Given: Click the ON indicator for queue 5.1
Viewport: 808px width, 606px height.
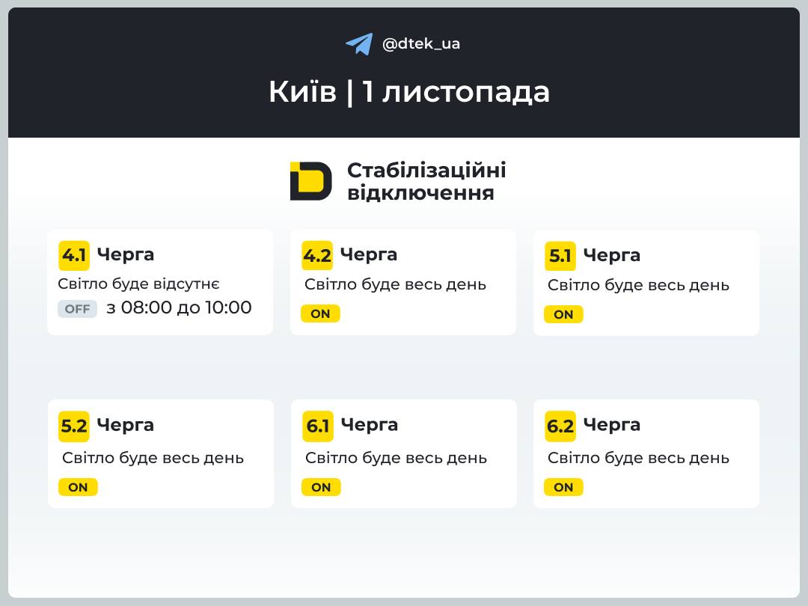Looking at the screenshot, I should (x=563, y=314).
